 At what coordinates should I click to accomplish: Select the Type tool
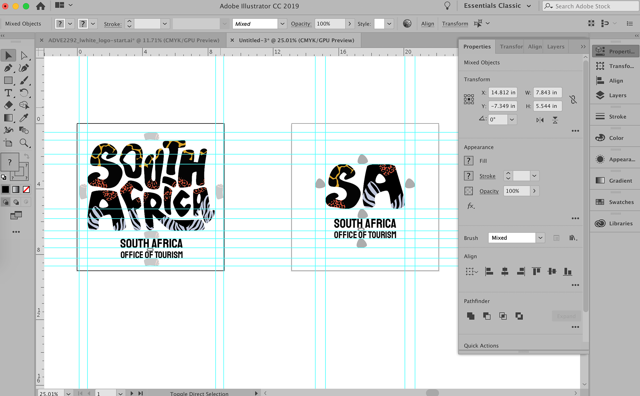pos(9,93)
